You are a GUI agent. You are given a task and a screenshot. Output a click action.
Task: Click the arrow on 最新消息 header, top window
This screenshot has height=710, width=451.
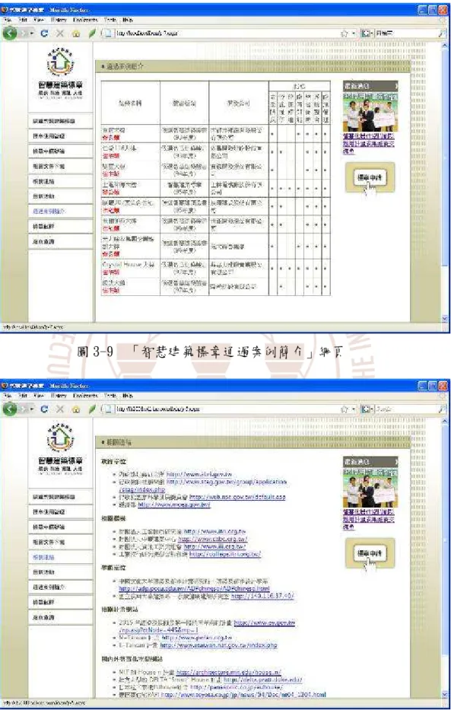tap(395, 86)
